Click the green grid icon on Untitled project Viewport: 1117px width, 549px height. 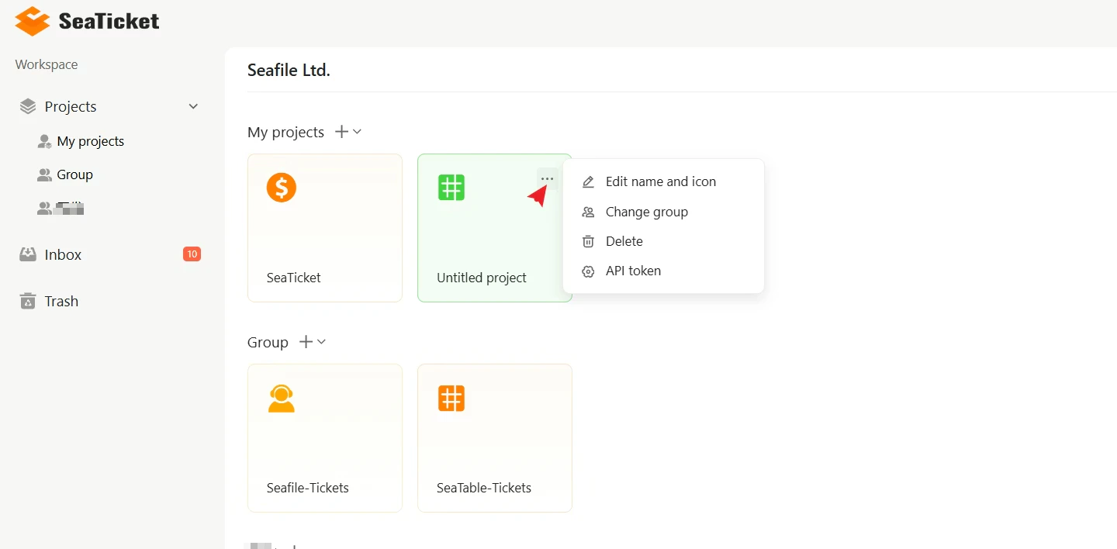[451, 188]
